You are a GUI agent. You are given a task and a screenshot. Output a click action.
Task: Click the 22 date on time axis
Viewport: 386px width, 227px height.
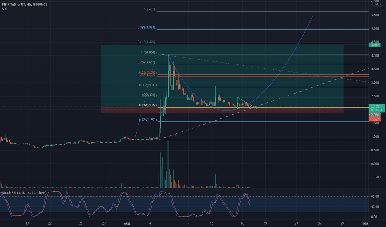pos(50,223)
